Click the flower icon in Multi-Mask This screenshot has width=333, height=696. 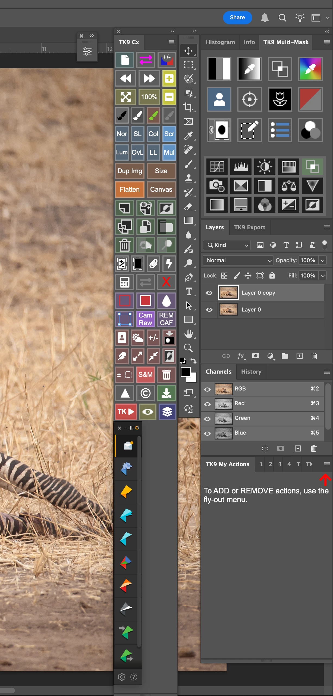click(280, 99)
